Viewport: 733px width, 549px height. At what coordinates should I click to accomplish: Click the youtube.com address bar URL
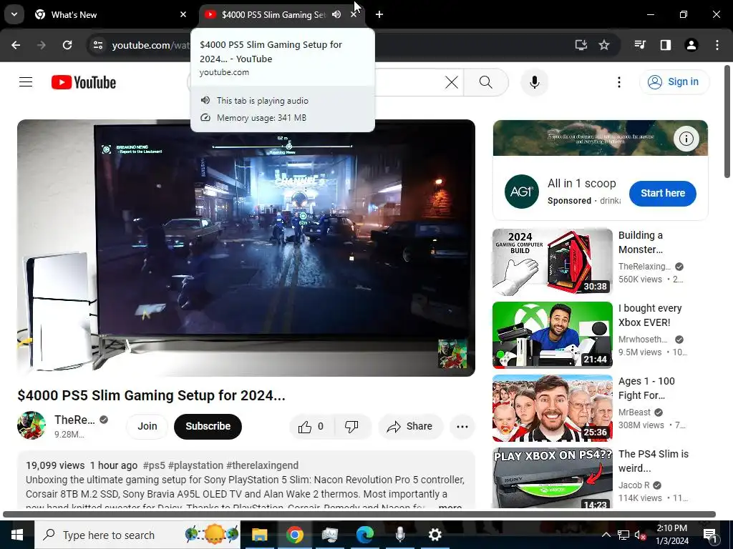[150, 45]
